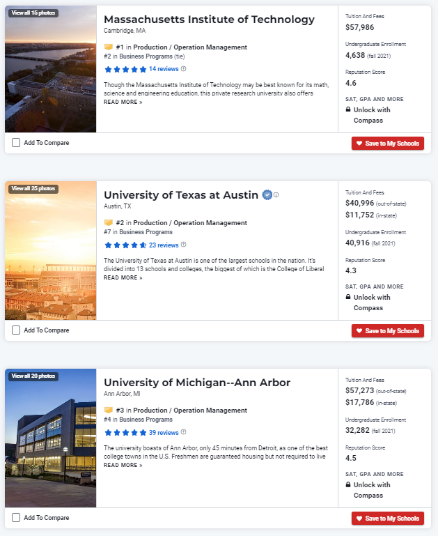Open the University of Michigan--Ann Arbor title link
Image resolution: width=438 pixels, height=536 pixels.
[x=197, y=383]
